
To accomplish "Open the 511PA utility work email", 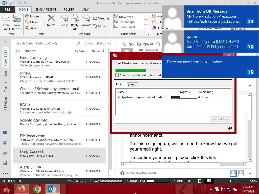I will 60,77.
